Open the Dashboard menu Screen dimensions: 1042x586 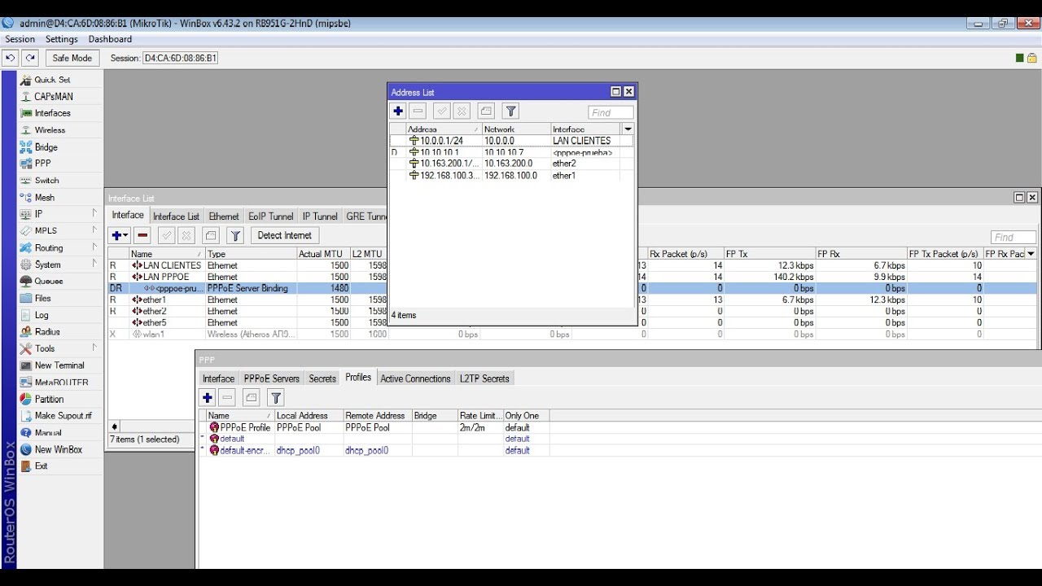[x=110, y=39]
